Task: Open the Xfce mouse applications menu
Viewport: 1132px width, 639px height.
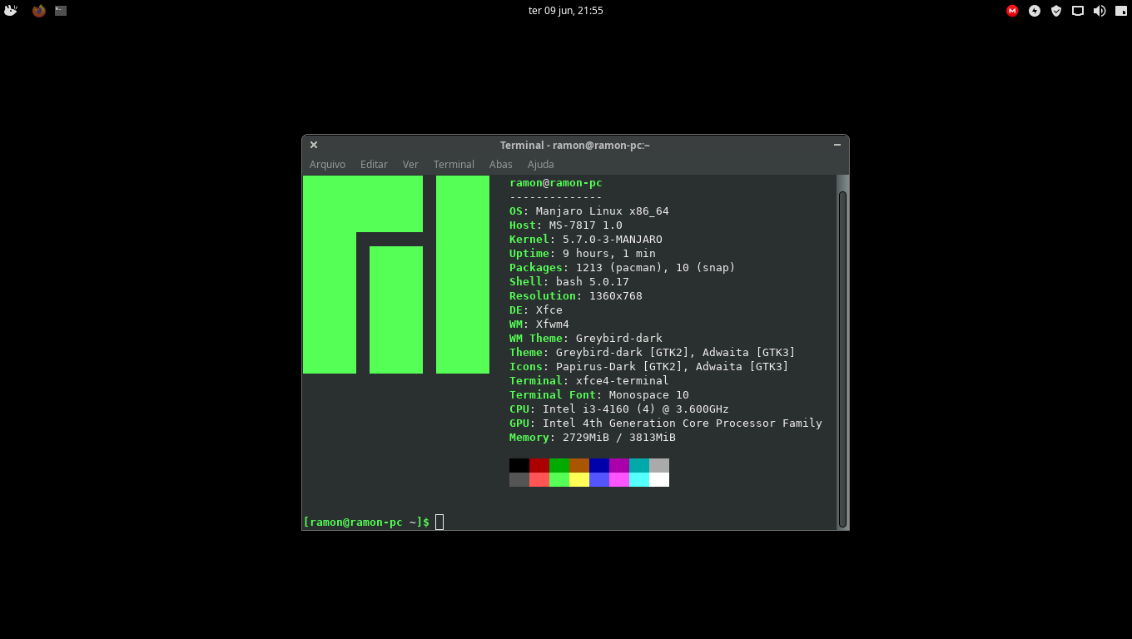Action: coord(11,11)
